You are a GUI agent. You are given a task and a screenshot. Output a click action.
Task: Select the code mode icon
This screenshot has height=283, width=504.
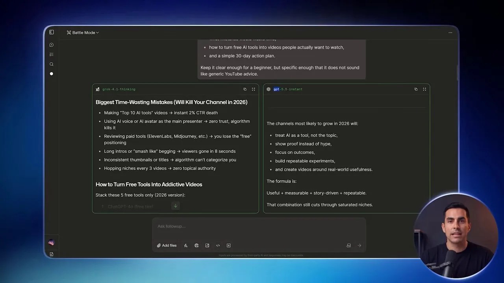(218, 246)
